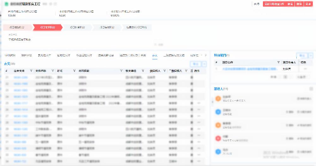This screenshot has width=316, height=166.
Task: Click the 关闭 button
Action: [257, 4]
